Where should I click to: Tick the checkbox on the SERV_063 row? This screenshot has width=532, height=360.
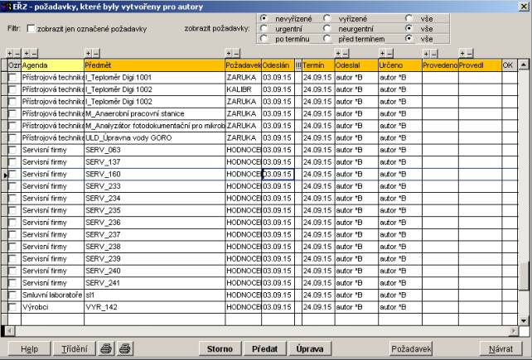[x=12, y=150]
